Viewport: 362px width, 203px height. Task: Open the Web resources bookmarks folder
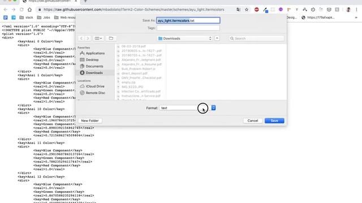64,17
